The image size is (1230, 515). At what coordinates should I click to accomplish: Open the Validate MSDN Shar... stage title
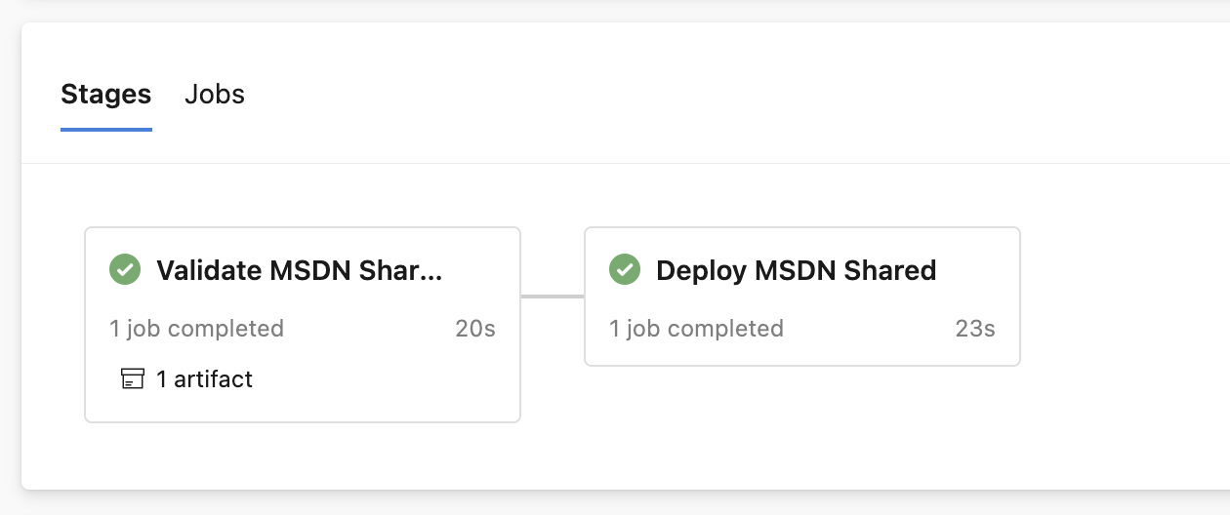(x=300, y=270)
